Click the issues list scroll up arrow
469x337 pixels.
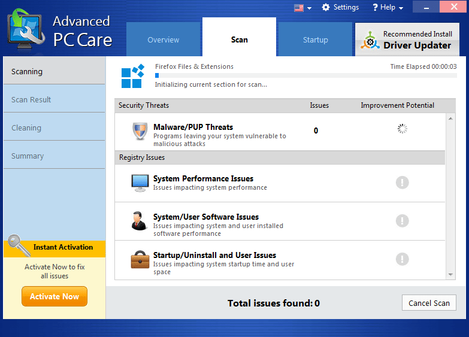(450, 119)
